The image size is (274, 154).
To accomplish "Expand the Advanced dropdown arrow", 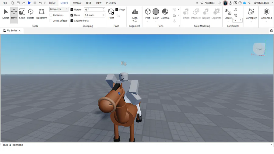I will [x=266, y=22].
